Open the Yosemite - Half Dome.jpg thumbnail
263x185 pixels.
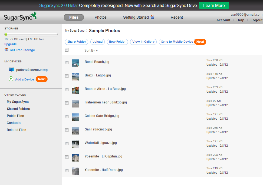pyautogui.click(x=75, y=171)
